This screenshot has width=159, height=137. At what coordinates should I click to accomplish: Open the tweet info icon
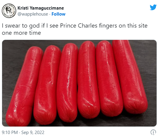(153, 132)
